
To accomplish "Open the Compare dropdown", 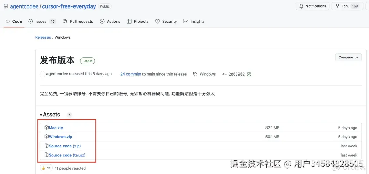I will (348, 57).
